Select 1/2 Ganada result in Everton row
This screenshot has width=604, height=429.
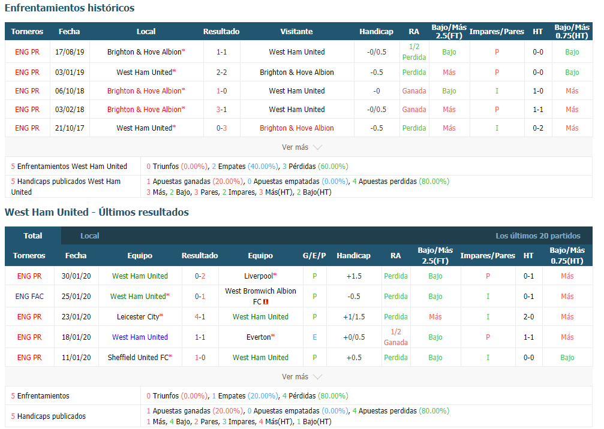(x=396, y=337)
